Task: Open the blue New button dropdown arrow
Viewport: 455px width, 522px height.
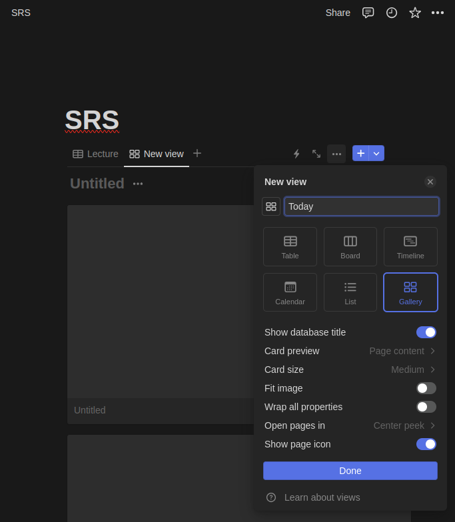Action: [x=377, y=153]
